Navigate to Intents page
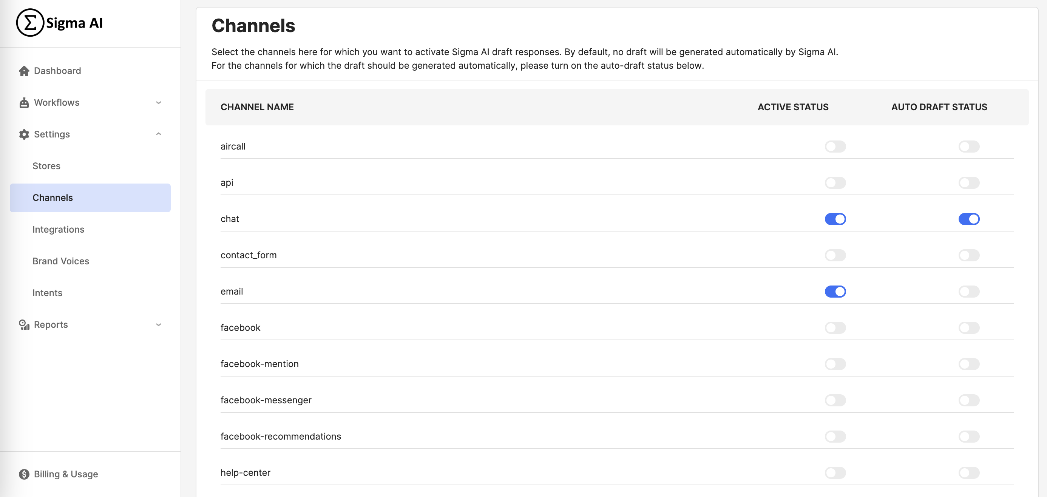This screenshot has height=497, width=1047. [47, 293]
